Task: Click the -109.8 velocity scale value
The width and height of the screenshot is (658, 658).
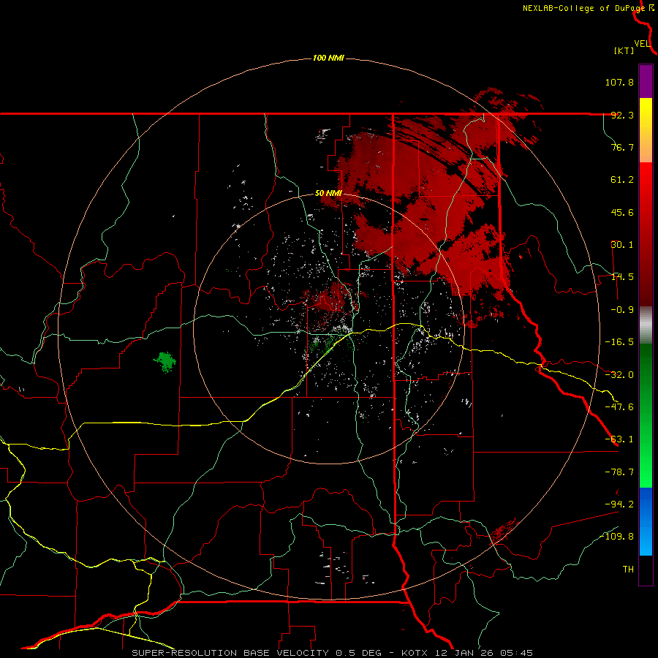Action: pos(617,537)
